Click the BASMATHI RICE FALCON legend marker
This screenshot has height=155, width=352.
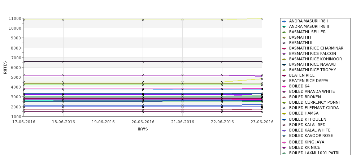click(x=284, y=54)
